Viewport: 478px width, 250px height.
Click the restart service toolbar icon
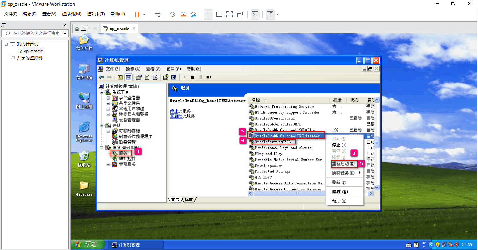(x=209, y=77)
